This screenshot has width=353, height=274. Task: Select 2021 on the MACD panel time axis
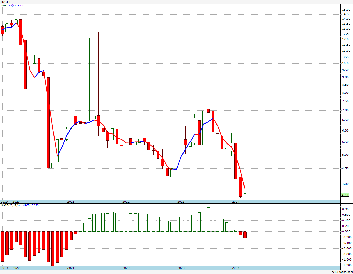click(71, 268)
